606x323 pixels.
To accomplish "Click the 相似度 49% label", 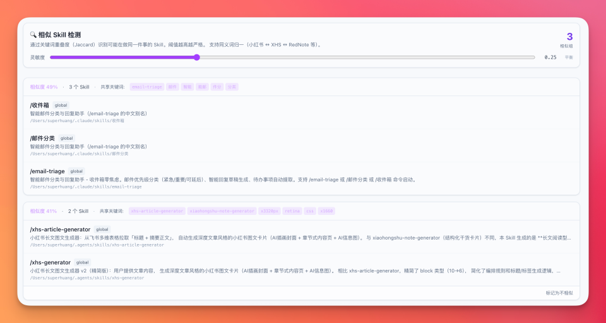I will (44, 87).
